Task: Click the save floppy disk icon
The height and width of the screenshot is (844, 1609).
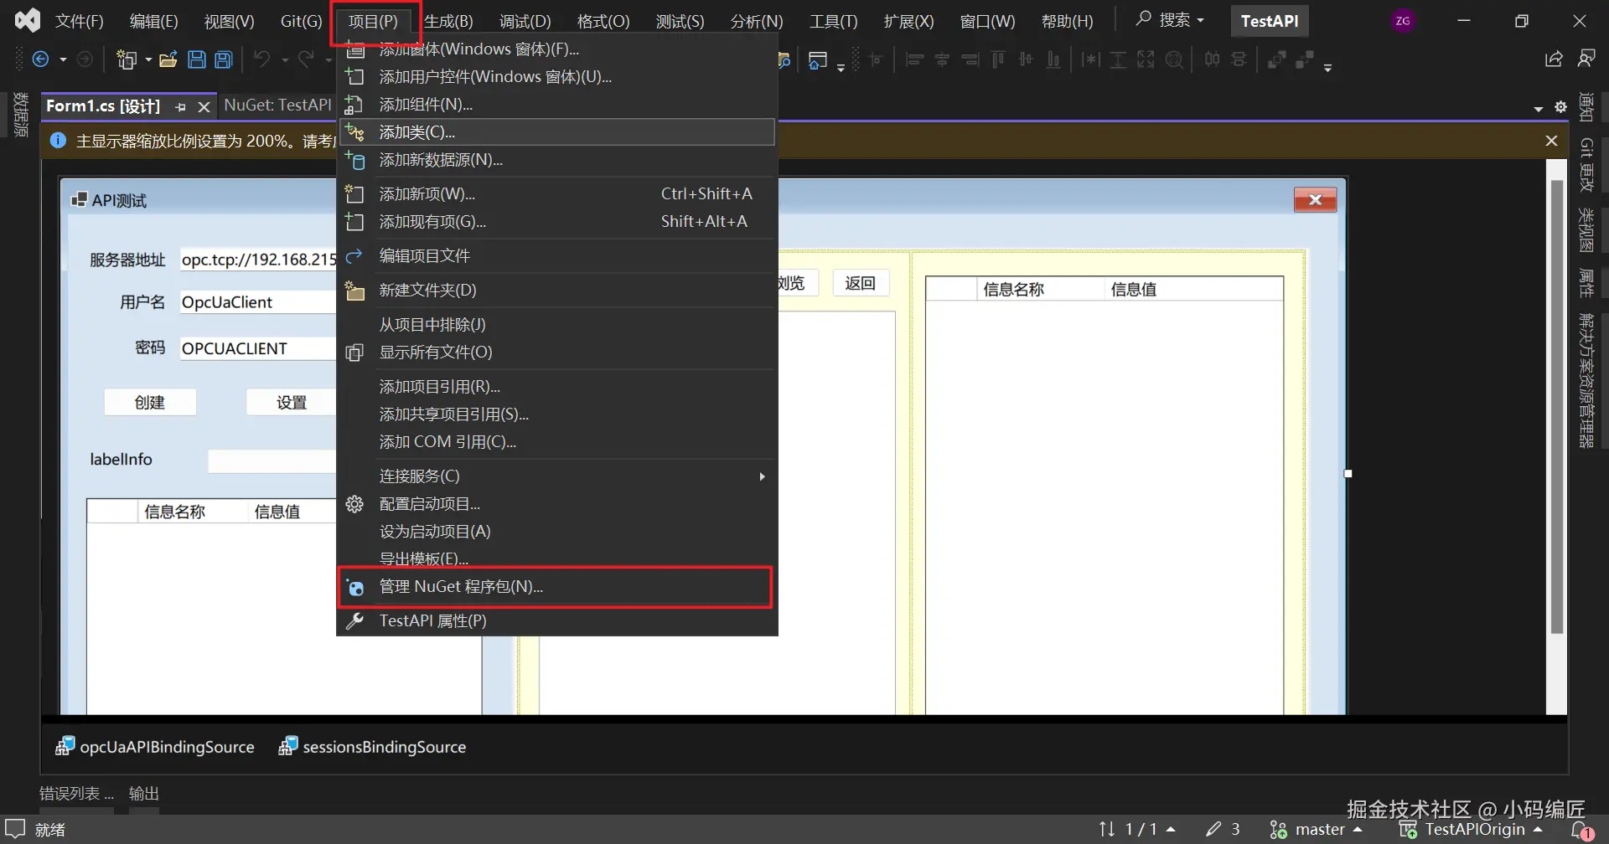Action: tap(197, 59)
